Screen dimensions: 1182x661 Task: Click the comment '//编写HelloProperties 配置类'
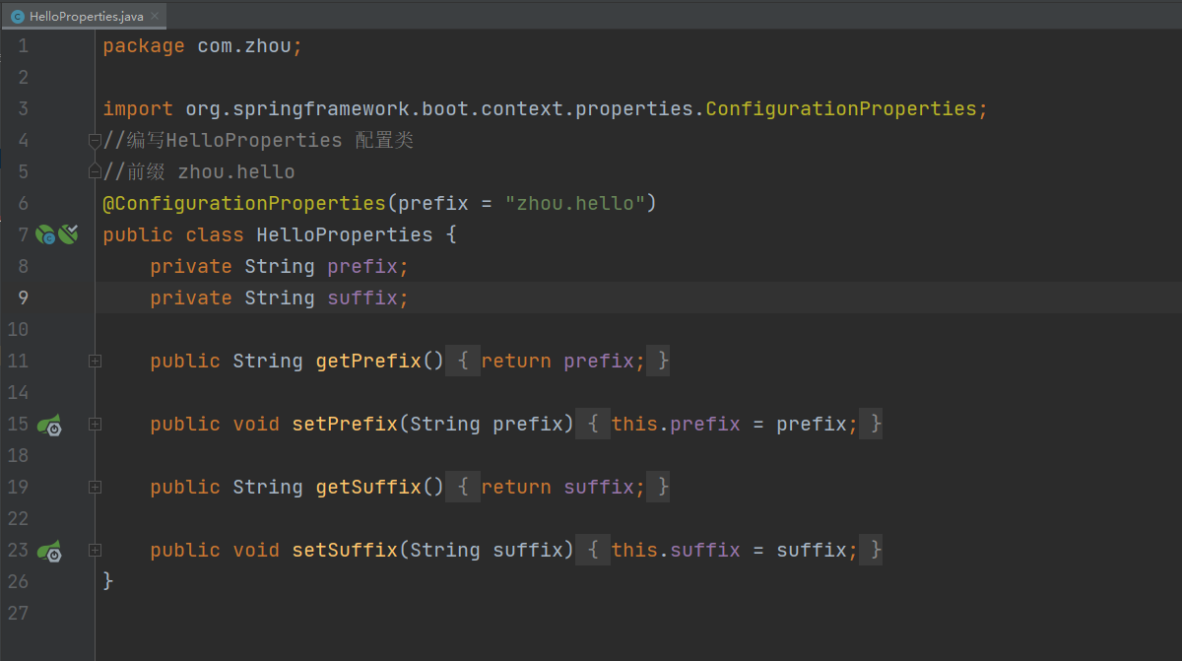click(x=258, y=141)
